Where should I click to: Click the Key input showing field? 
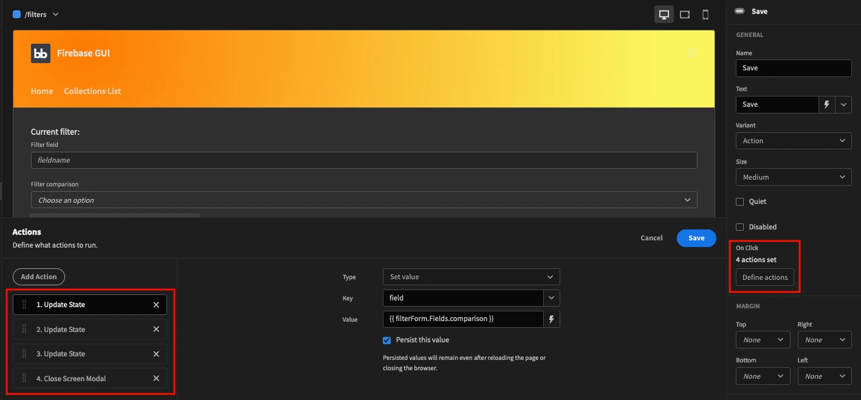tap(463, 298)
